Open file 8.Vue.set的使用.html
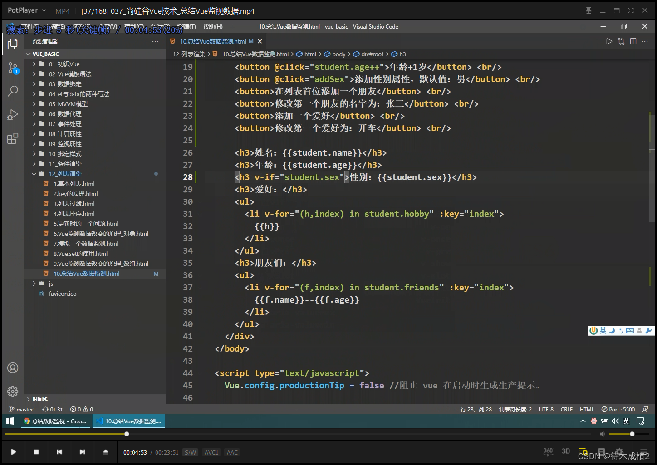Screen dimensions: 657x465 pyautogui.click(x=80, y=254)
